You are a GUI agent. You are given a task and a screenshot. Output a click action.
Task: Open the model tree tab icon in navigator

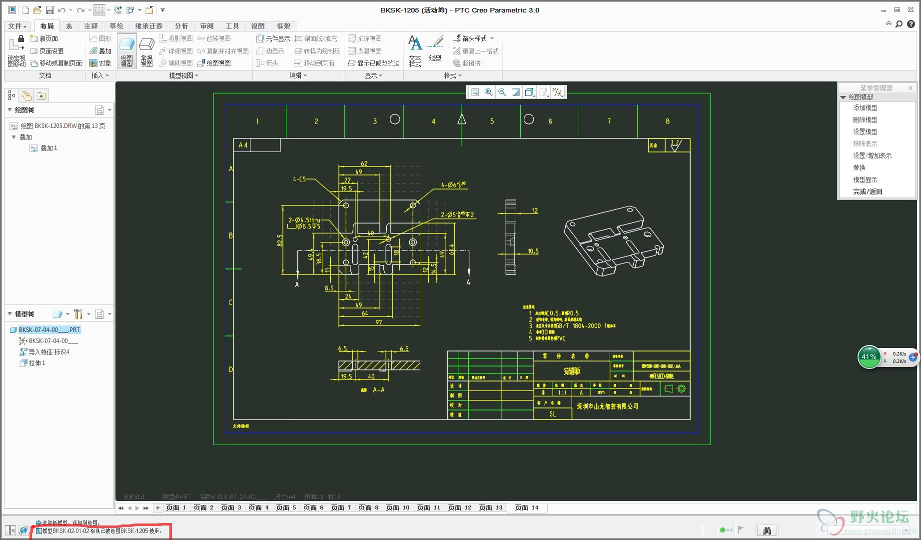point(12,95)
